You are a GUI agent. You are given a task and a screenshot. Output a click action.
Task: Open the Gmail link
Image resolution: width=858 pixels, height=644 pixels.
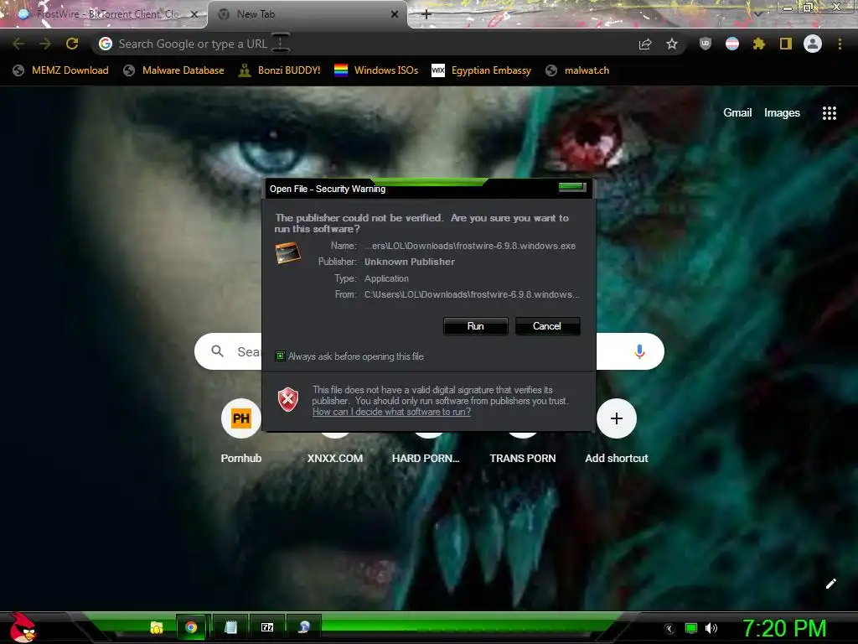[x=737, y=113]
